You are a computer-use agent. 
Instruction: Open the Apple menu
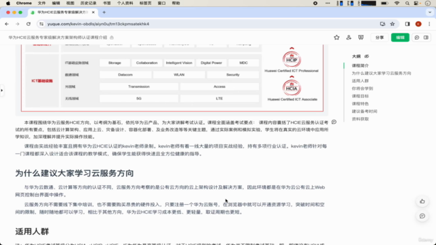point(8,3)
